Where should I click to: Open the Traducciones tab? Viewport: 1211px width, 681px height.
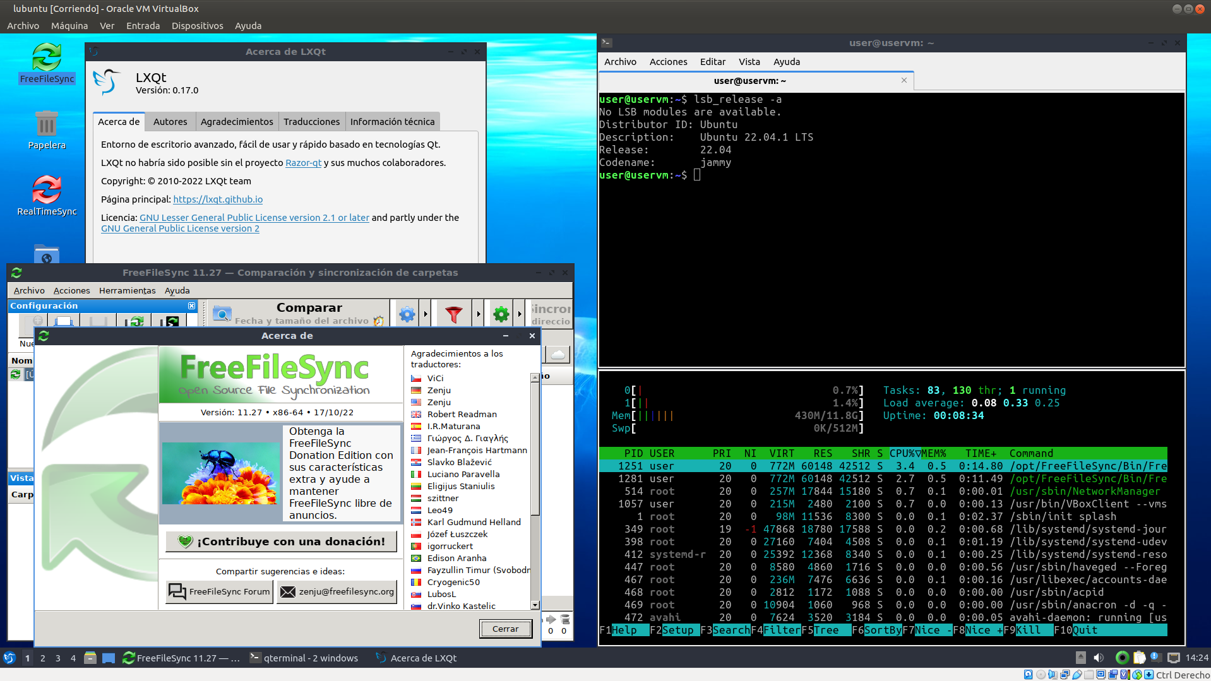point(311,121)
